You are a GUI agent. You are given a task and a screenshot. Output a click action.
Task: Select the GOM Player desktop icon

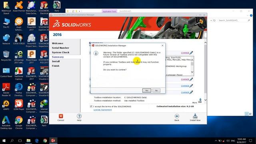coord(19,105)
